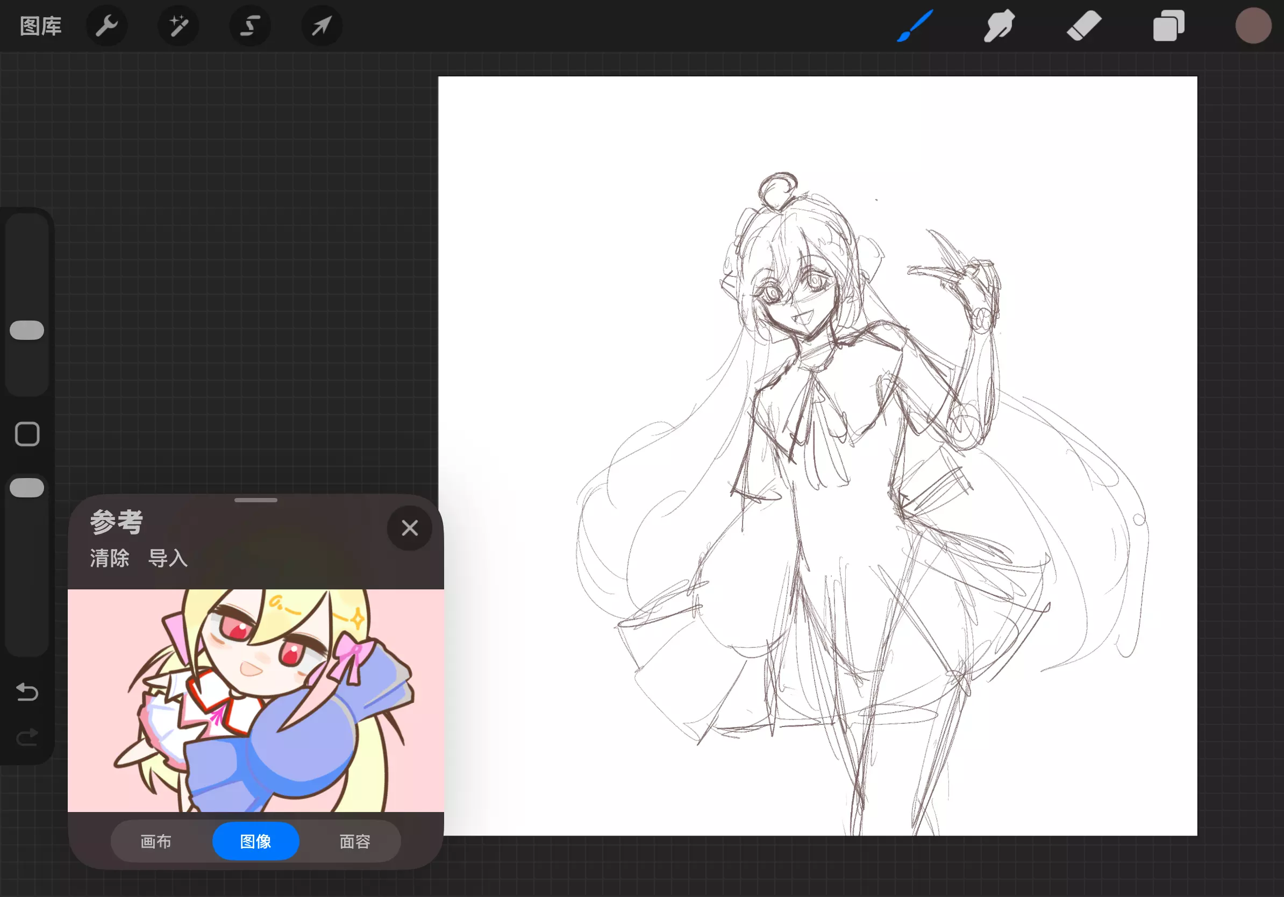Open the Layers panel
This screenshot has height=897, width=1284.
pos(1168,26)
